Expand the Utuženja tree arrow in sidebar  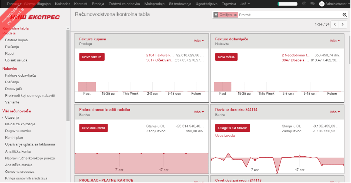(2, 118)
